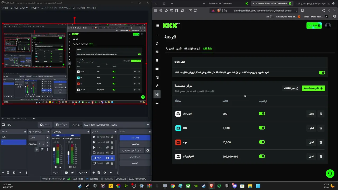The image size is (338, 190).
Task: Switch to the emotes tab in Kick chat
Action: pyautogui.click(x=174, y=49)
